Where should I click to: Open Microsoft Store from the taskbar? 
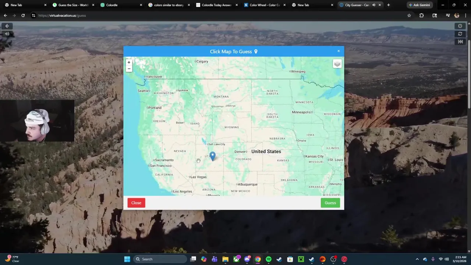click(290, 259)
